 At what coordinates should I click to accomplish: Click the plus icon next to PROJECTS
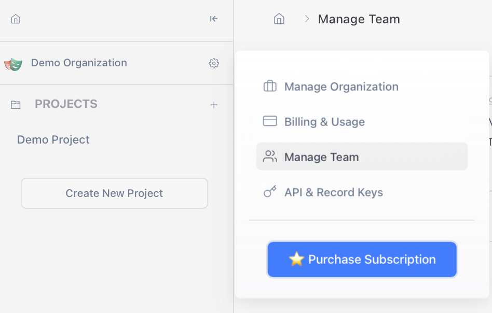pos(214,105)
